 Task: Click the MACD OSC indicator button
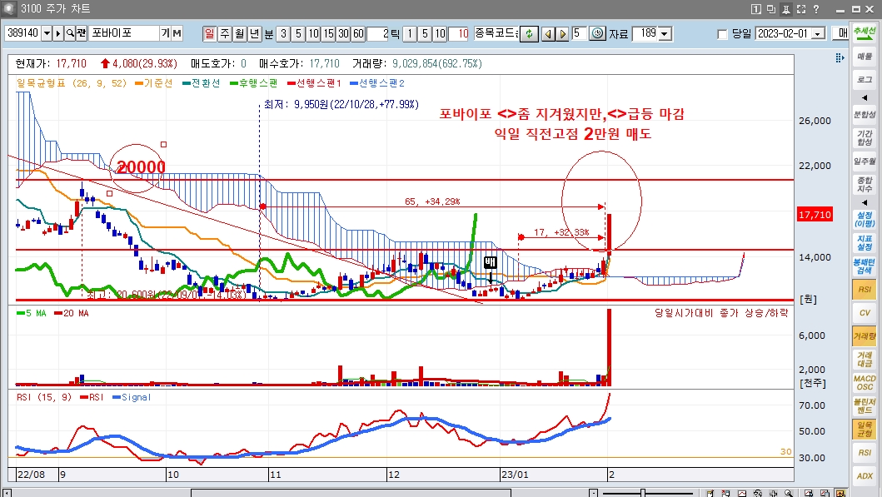pos(865,383)
